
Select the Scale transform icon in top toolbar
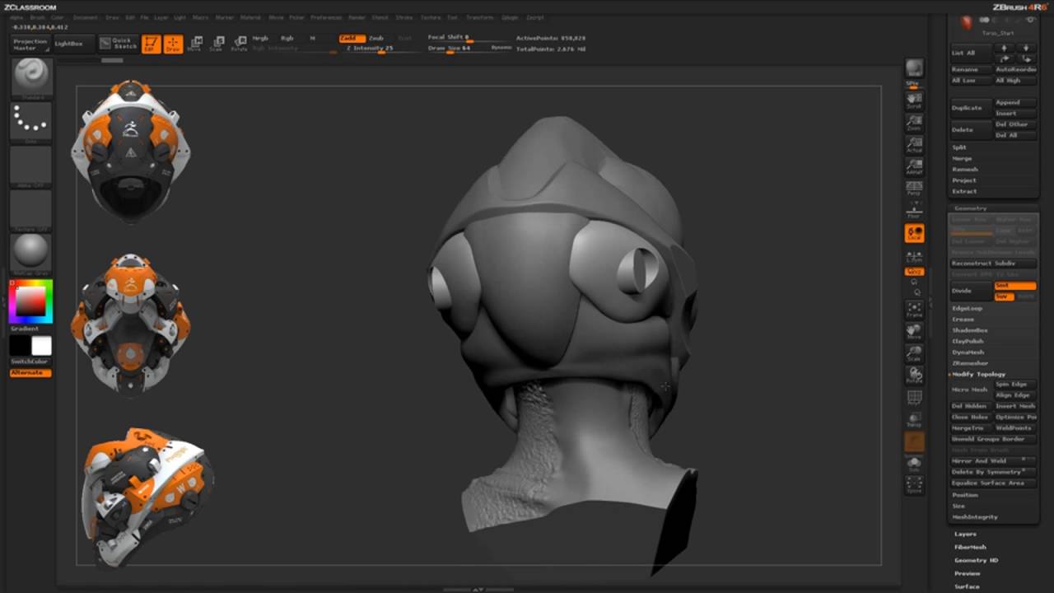(217, 44)
